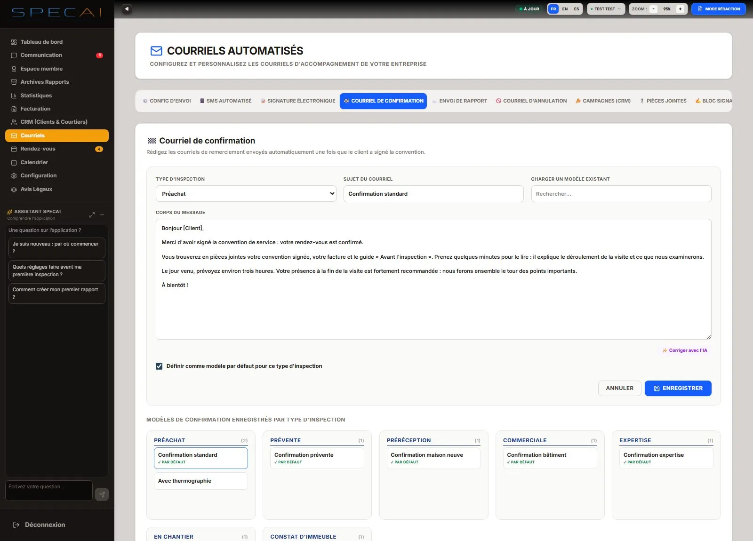Click the EN CHANTIER category heading

(x=174, y=537)
